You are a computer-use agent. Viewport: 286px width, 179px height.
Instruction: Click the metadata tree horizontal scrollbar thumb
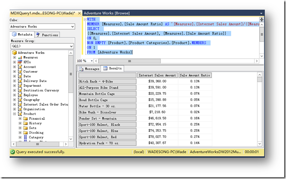click(37, 144)
